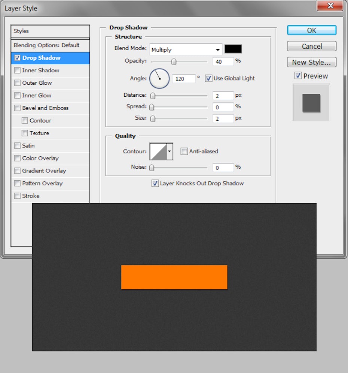
Task: Click New Style to save the style
Action: click(x=311, y=62)
